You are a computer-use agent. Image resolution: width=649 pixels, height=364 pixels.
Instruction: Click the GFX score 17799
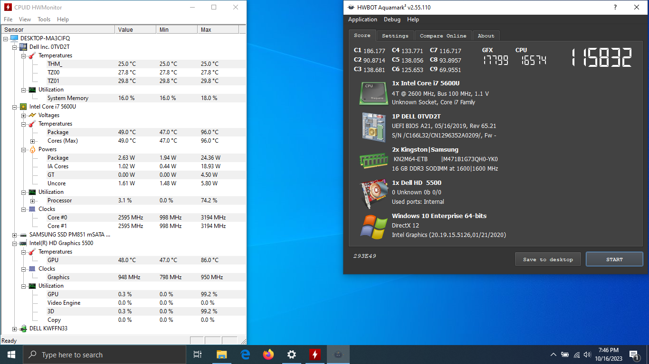496,60
